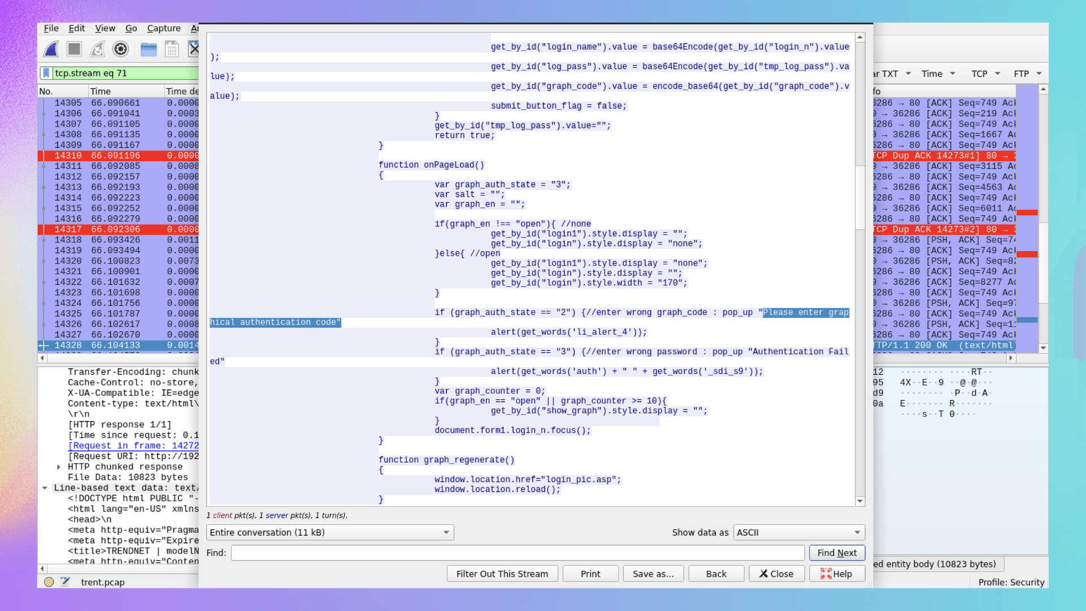Viewport: 1086px width, 611px height.
Task: Click the display filter field 'tcp.stream eq 71'
Action: click(x=126, y=73)
